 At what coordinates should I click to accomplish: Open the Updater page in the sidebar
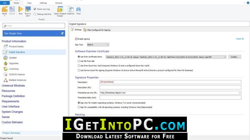(x=13, y=58)
